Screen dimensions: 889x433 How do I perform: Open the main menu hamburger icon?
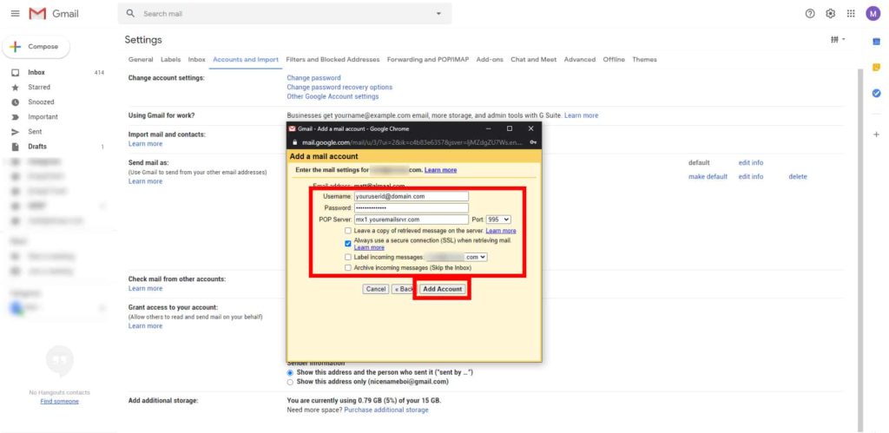pos(16,14)
